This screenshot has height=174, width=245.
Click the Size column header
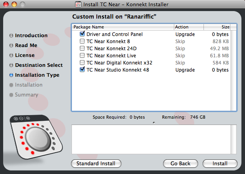[217, 27]
